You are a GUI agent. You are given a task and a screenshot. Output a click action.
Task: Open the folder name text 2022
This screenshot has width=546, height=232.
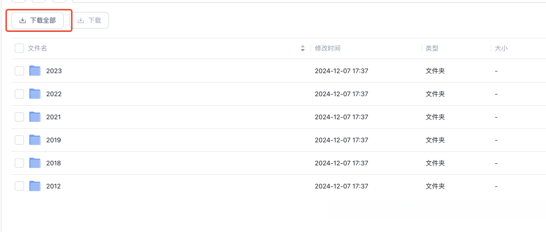coord(54,94)
